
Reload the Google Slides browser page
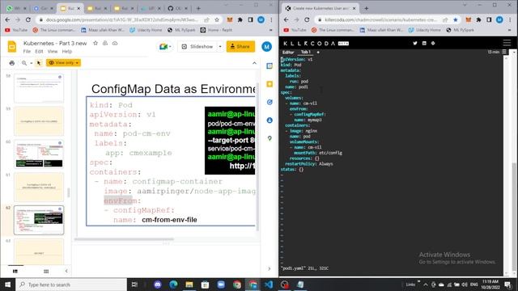point(28,19)
